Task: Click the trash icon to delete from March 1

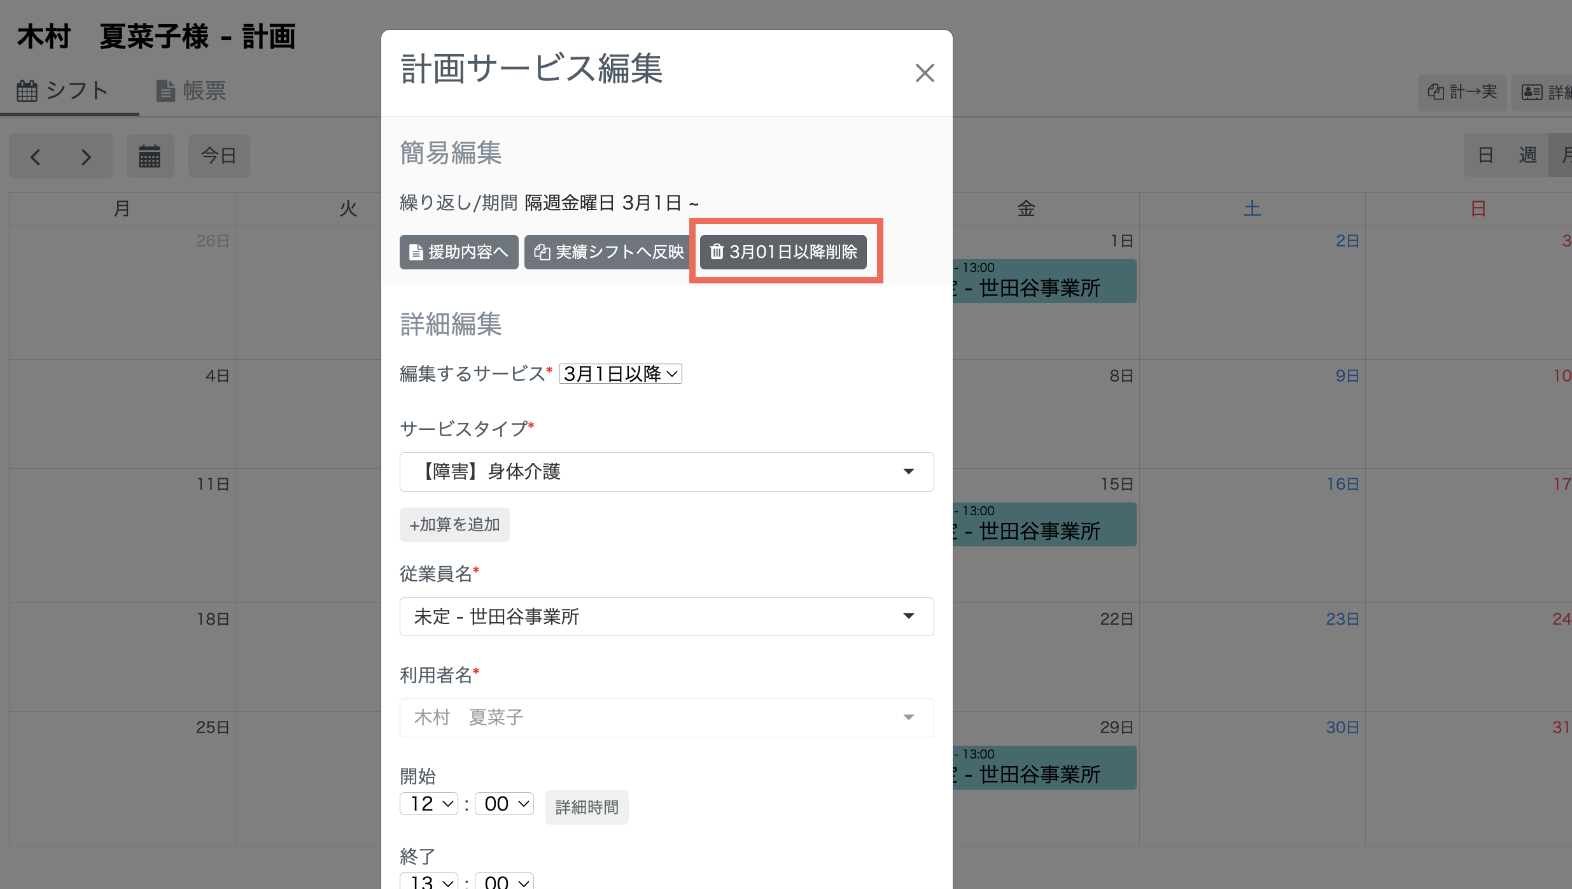Action: point(717,252)
